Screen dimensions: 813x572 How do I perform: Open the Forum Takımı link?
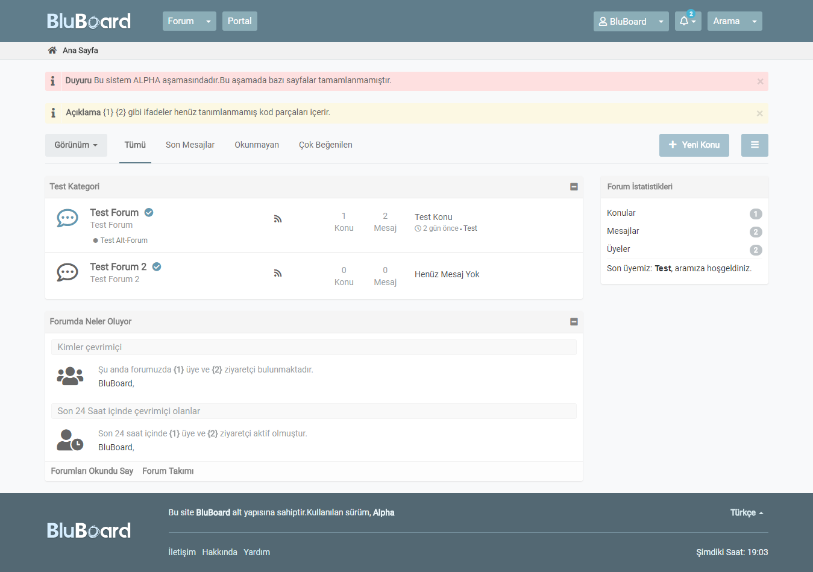click(x=168, y=471)
